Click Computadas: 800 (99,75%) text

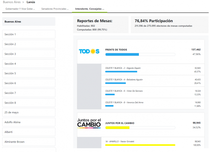tap(92, 29)
